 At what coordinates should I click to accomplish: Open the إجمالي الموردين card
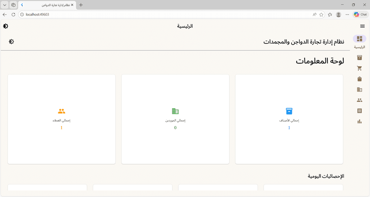click(175, 119)
